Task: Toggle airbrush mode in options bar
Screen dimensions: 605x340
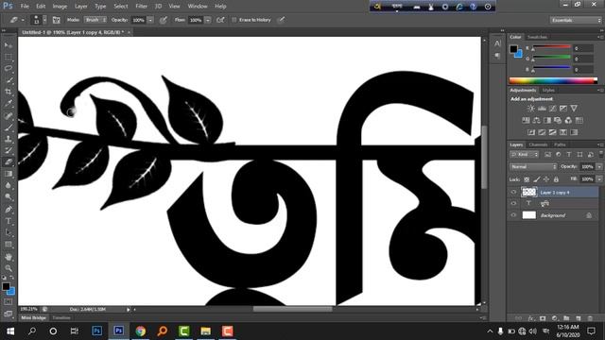Action: [220, 20]
